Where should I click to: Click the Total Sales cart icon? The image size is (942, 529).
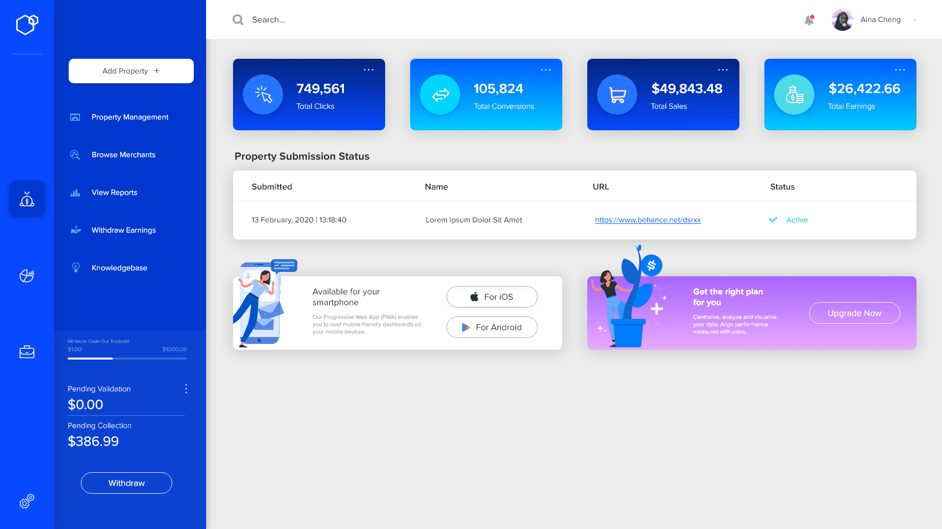(x=617, y=95)
